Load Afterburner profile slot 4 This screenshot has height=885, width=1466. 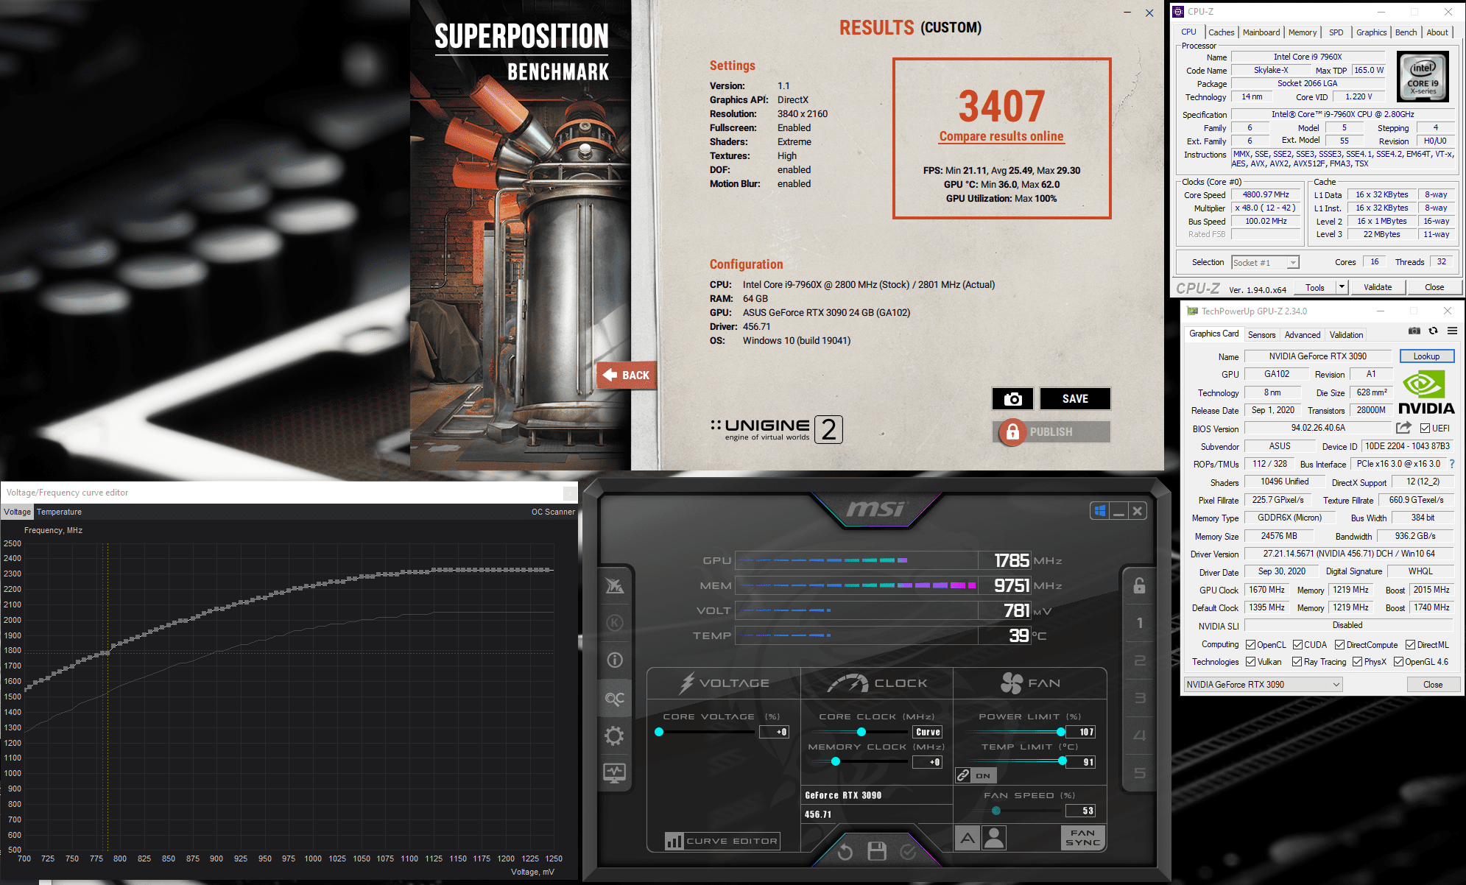[x=1139, y=736]
